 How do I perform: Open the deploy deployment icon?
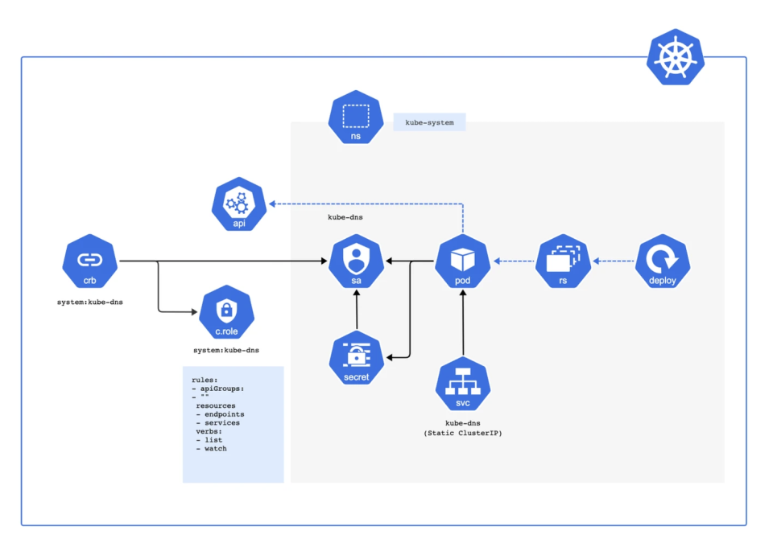(x=662, y=261)
